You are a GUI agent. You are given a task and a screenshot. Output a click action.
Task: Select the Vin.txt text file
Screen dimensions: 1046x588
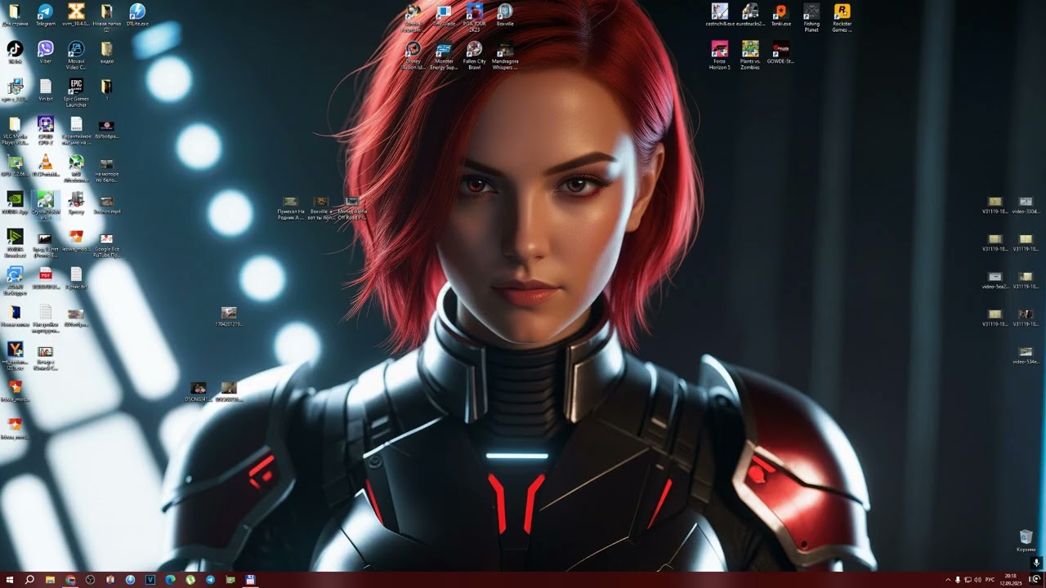46,90
